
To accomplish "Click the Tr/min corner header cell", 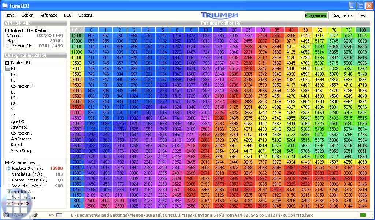I will coord(77,30).
